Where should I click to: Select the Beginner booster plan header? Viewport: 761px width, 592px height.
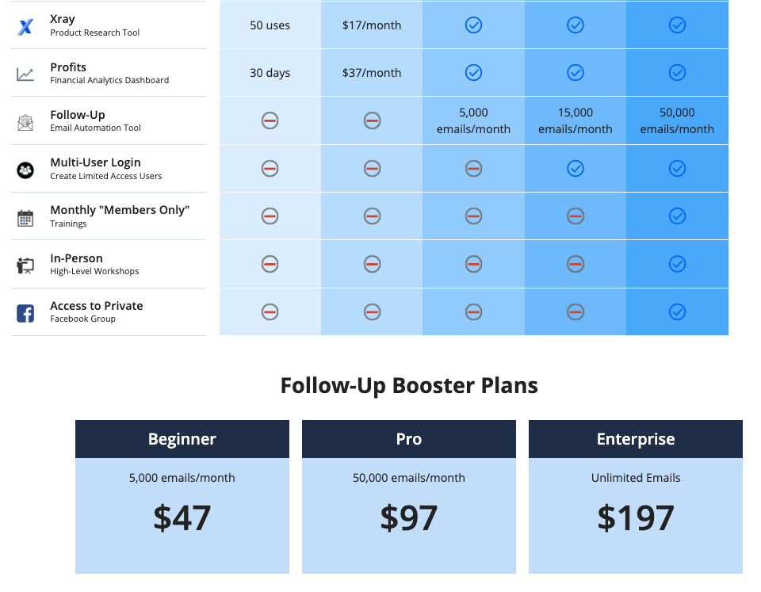click(x=182, y=439)
